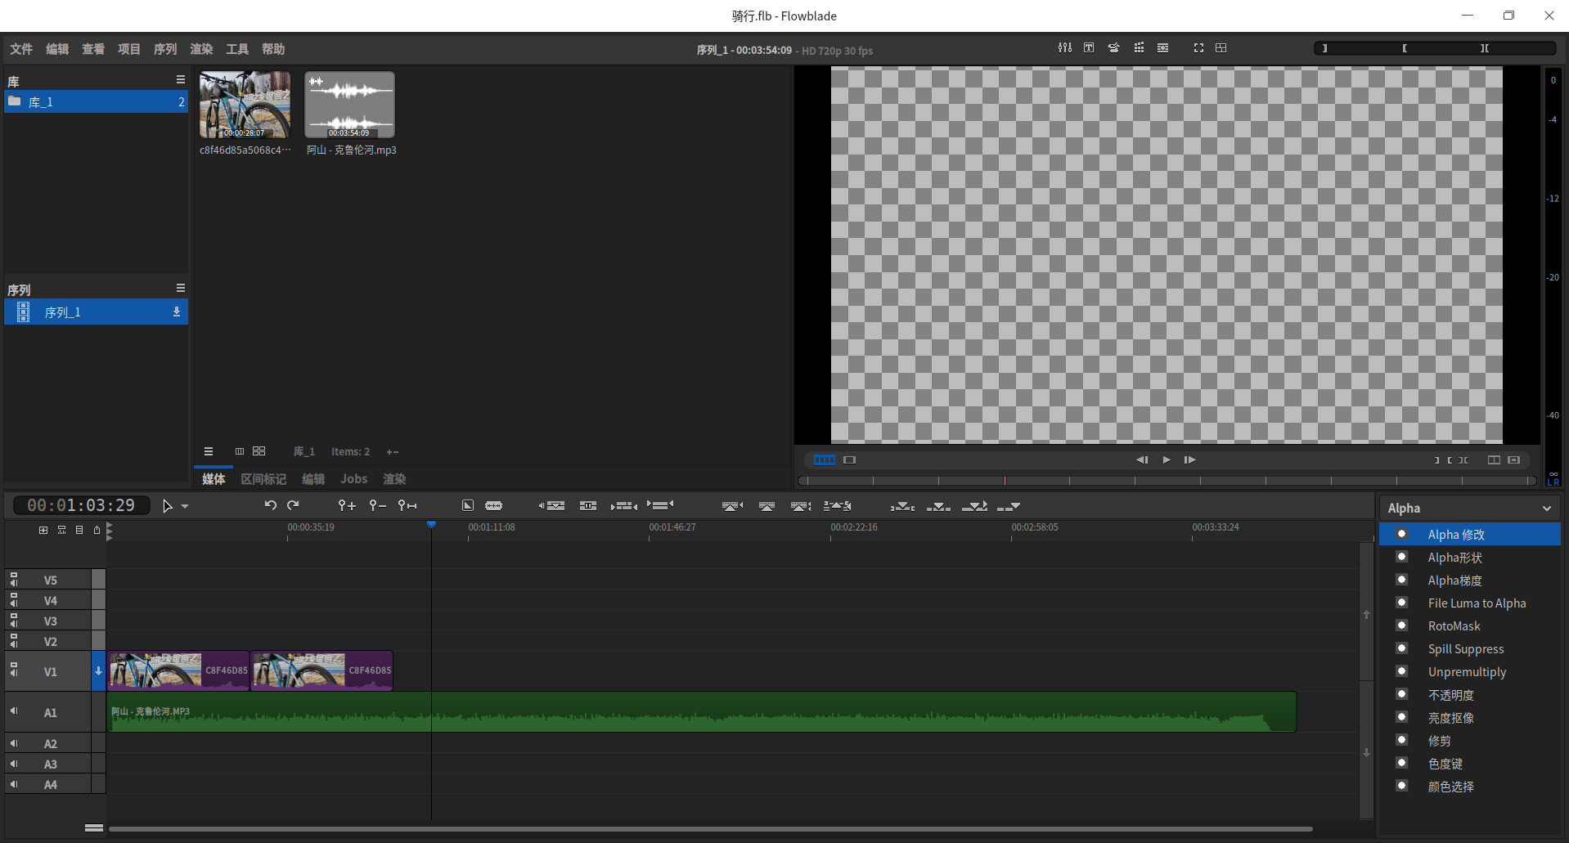Screen dimensions: 1569x843
Task: Click the undo arrow in timeline toolbar
Action: coord(270,505)
